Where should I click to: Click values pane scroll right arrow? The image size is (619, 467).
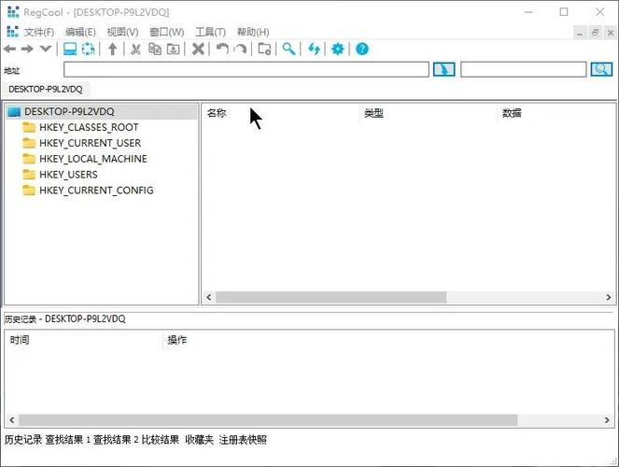click(x=609, y=297)
